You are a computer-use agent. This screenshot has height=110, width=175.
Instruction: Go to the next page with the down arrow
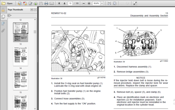[x=64, y=3]
